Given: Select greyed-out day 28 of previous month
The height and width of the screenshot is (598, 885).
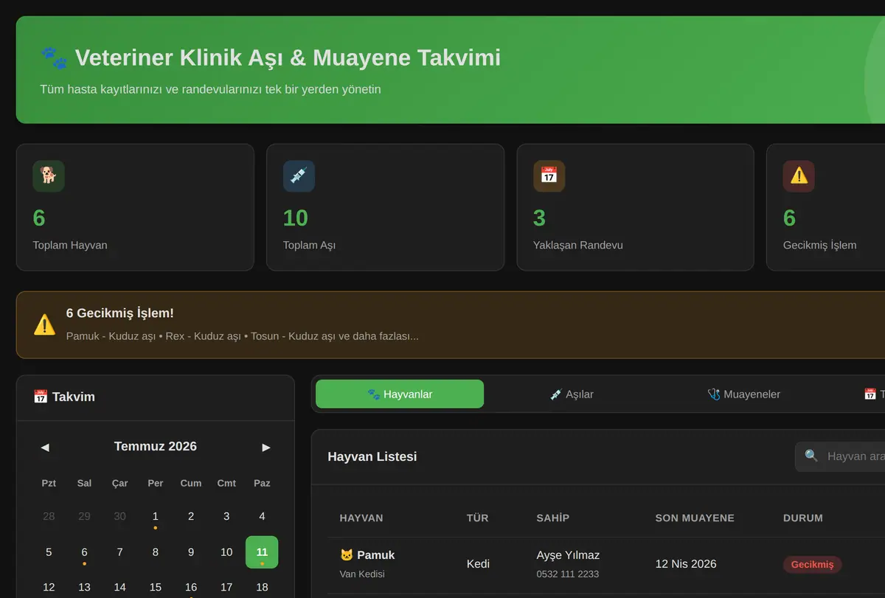Looking at the screenshot, I should (x=49, y=517).
